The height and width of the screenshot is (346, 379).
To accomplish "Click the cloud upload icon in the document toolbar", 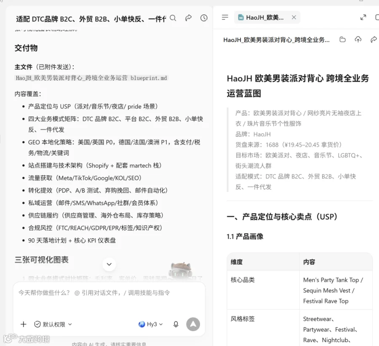I will pyautogui.click(x=358, y=40).
